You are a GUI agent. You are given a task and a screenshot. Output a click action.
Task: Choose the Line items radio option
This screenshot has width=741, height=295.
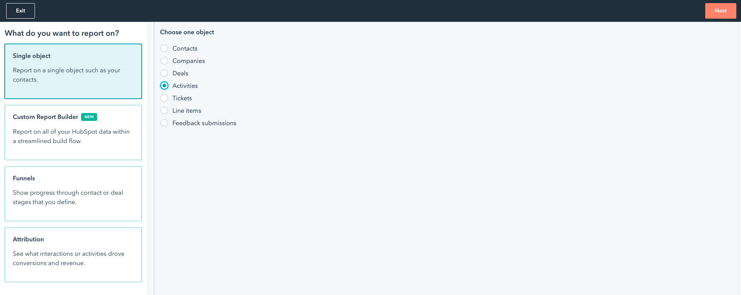point(164,110)
